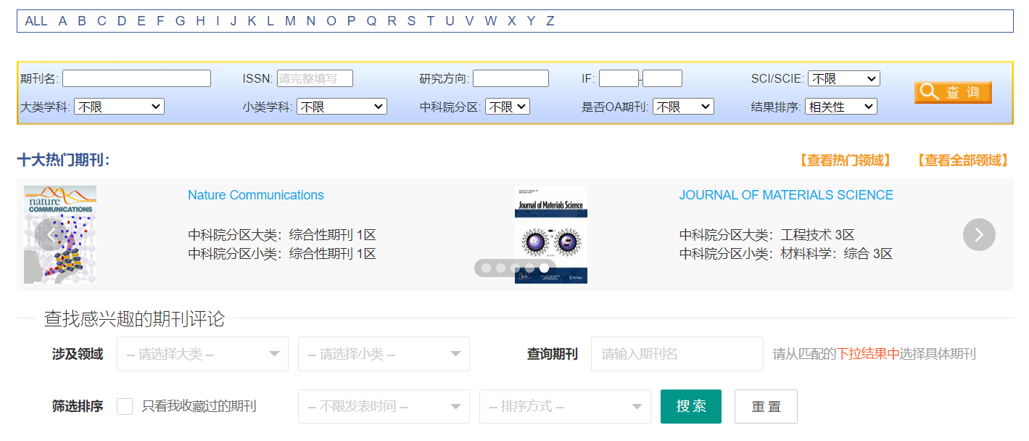Go to next carousel slide arrow
The image size is (1029, 441).
pos(979,234)
